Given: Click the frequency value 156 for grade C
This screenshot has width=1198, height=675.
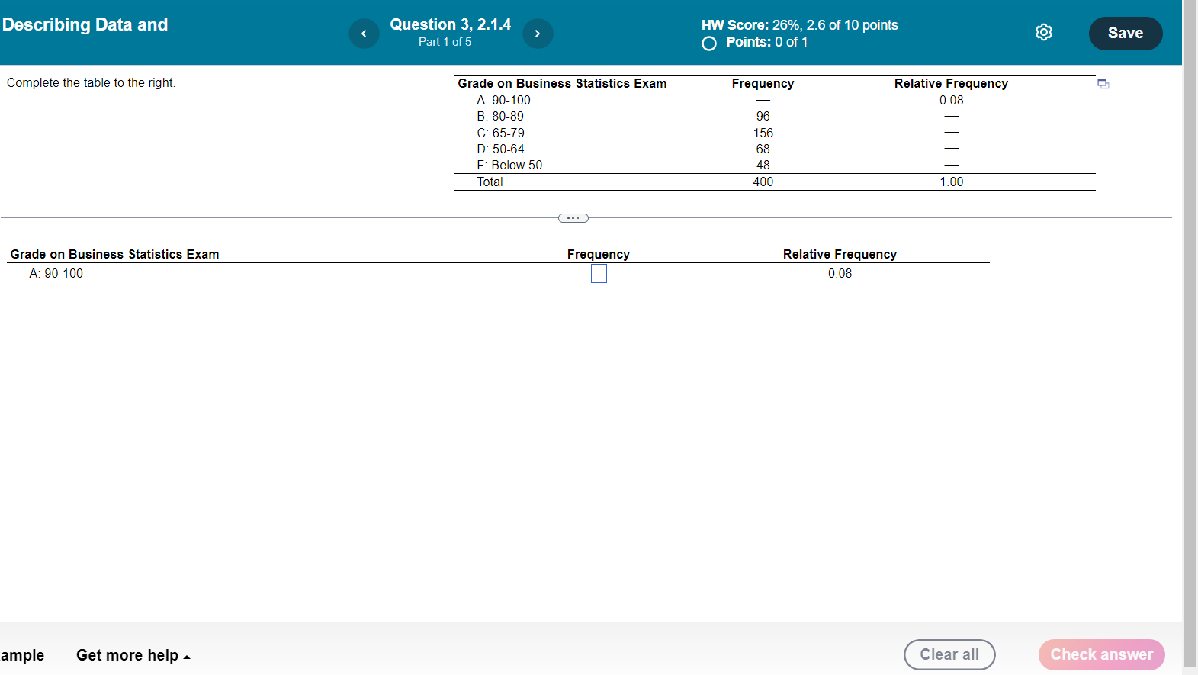Looking at the screenshot, I should click(763, 133).
